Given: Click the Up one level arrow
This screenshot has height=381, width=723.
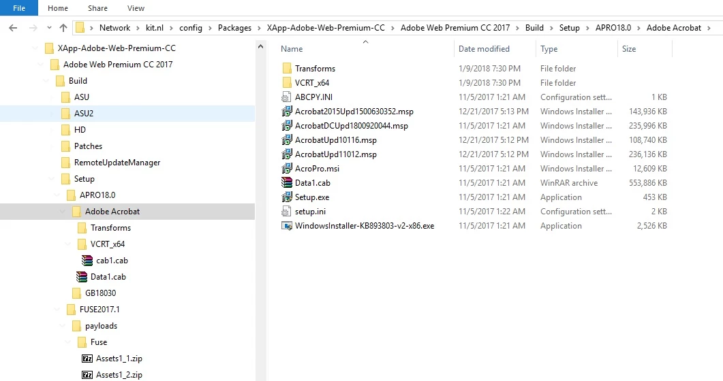Looking at the screenshot, I should click(63, 28).
